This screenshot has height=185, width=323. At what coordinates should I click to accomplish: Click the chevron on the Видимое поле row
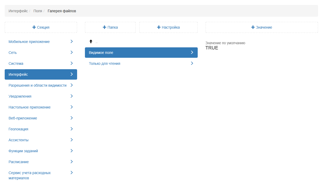point(192,52)
